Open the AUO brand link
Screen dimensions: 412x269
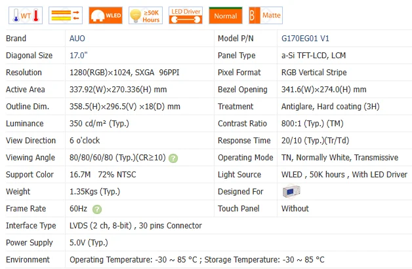pos(77,39)
